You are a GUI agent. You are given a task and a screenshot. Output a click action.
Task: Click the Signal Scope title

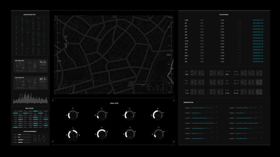(x=114, y=103)
